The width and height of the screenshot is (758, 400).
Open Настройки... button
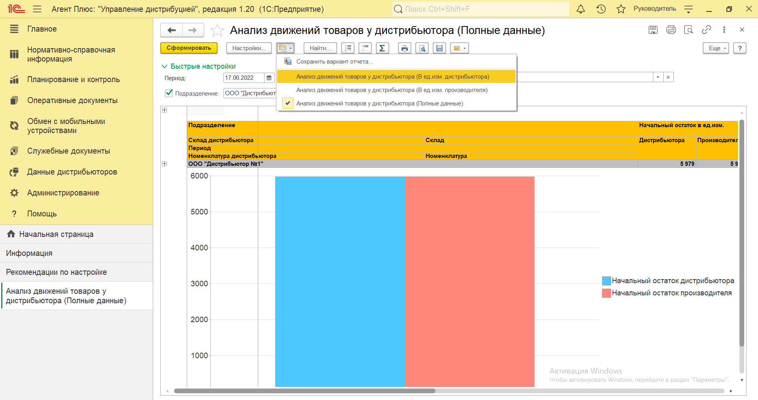249,48
